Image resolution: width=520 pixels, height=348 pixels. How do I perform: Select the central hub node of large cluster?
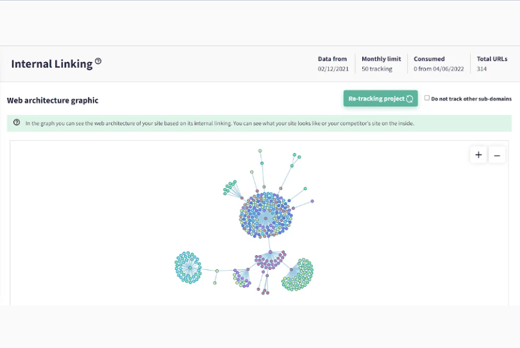point(265,216)
